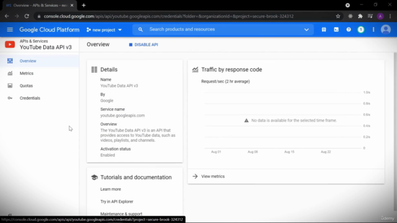Open Try in API Explorer link

pyautogui.click(x=117, y=201)
